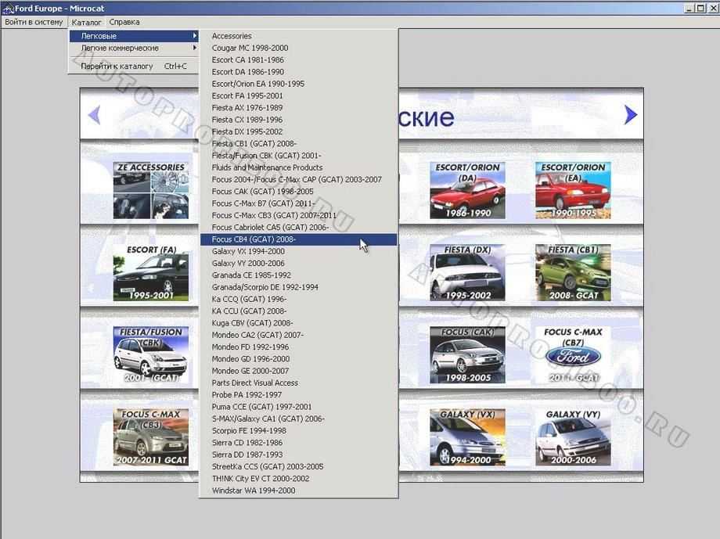
Task: Open Escort/Orion (EA) 1990-1995 thumbnail
Action: tap(573, 190)
